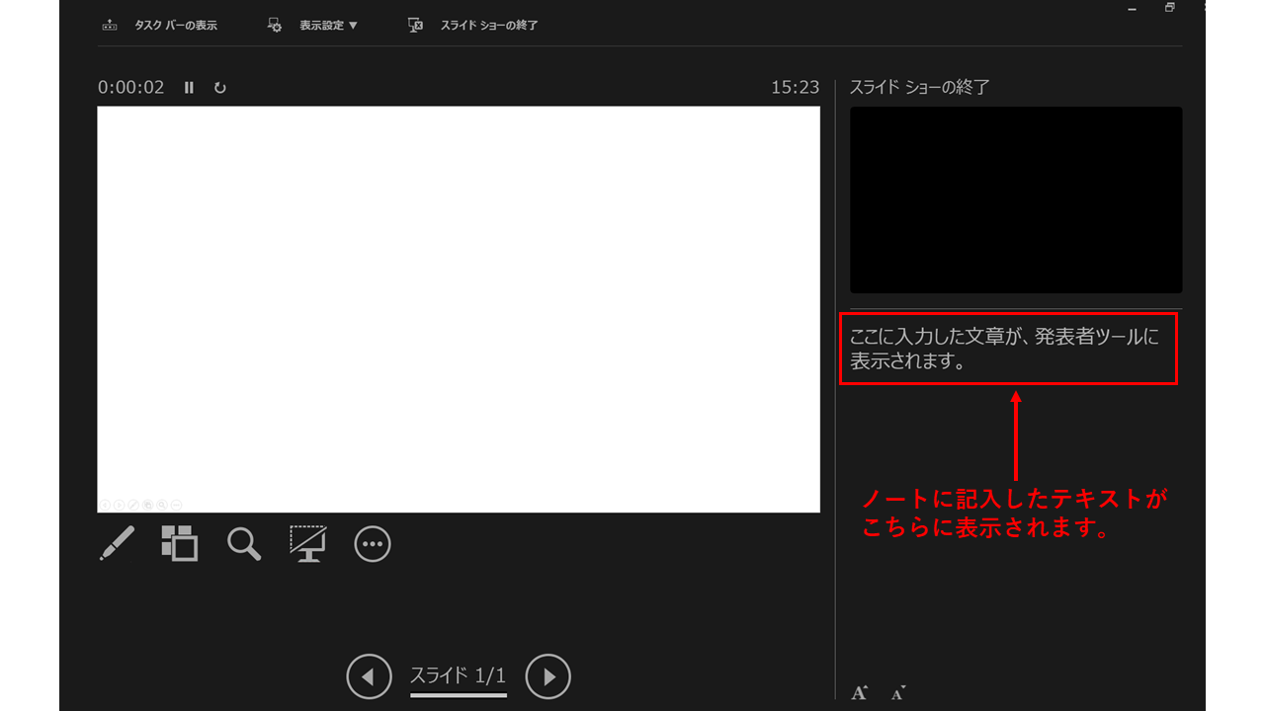Screen dimensions: 1265x711
Task: Click the white current slide preview area
Action: pyautogui.click(x=459, y=309)
